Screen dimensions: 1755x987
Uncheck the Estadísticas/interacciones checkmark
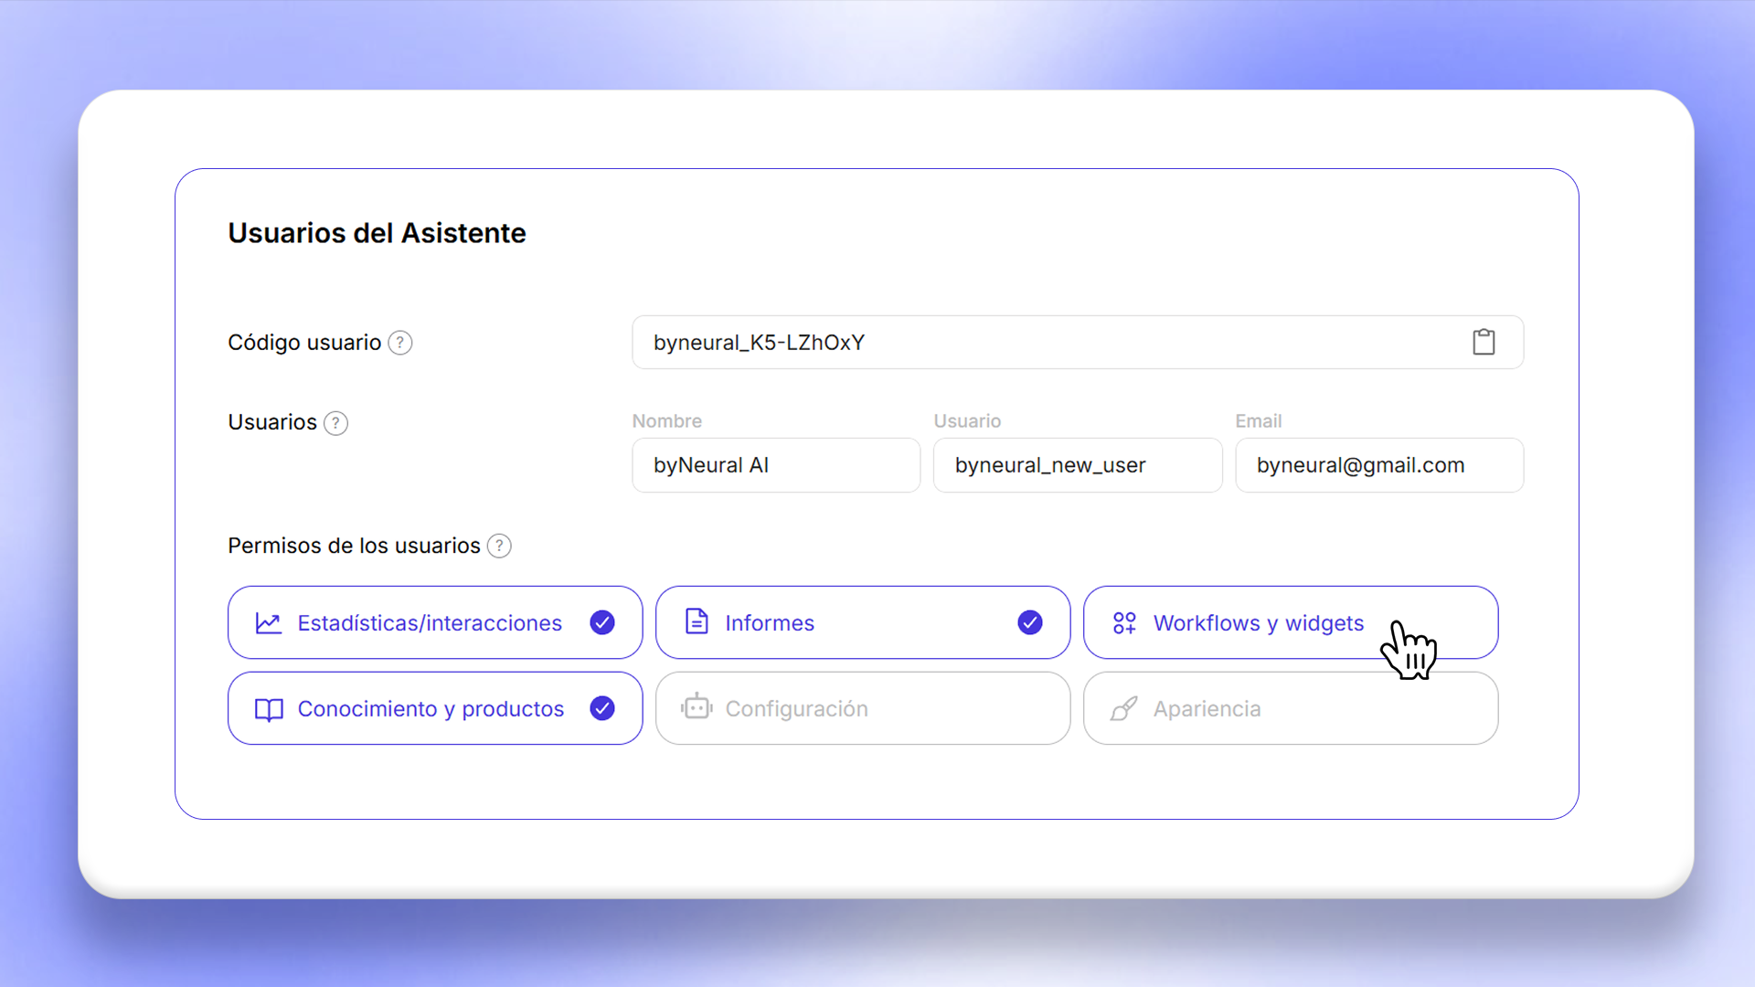pyautogui.click(x=602, y=622)
